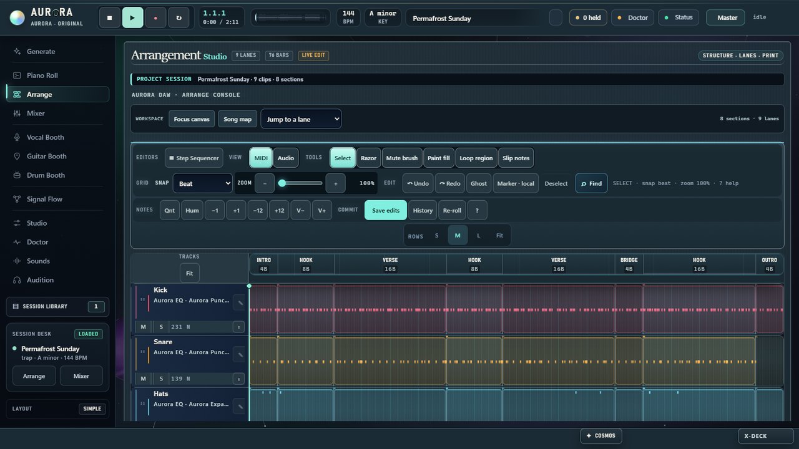Image resolution: width=799 pixels, height=449 pixels.
Task: Open Guitar Booth from the sidebar
Action: 57,157
